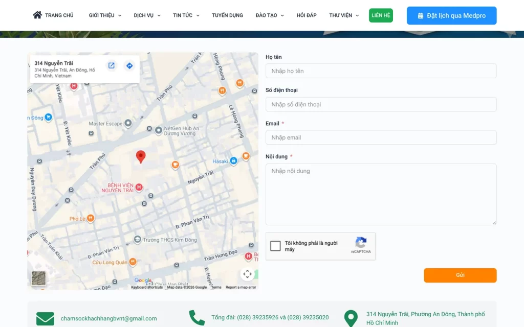524x327 pixels.
Task: Open the map Terms link
Action: pos(216,287)
